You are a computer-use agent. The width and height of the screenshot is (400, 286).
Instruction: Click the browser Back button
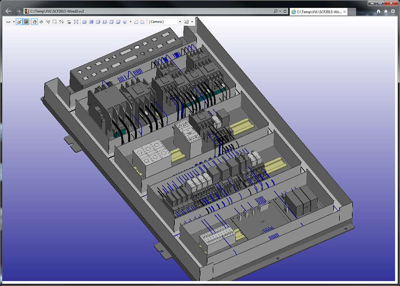click(x=8, y=11)
